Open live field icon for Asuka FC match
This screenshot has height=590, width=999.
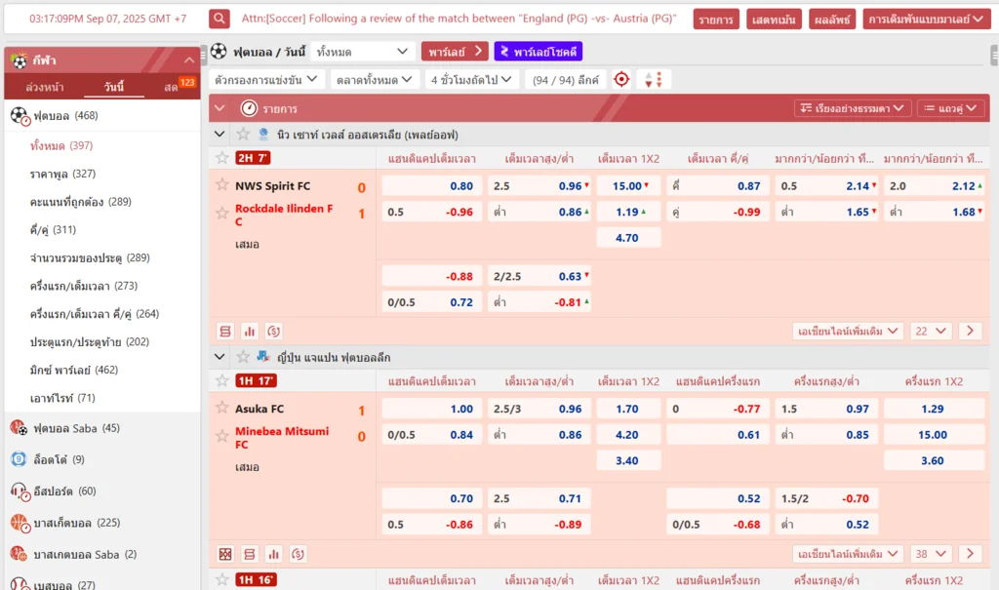pyautogui.click(x=225, y=554)
